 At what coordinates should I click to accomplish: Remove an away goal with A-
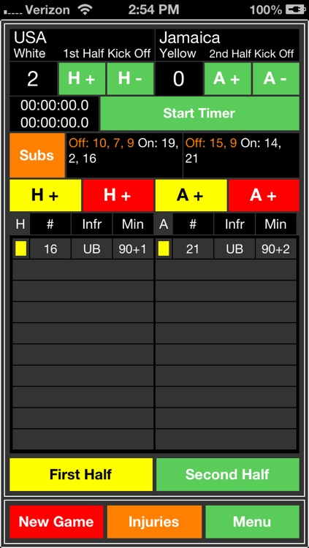pyautogui.click(x=276, y=79)
